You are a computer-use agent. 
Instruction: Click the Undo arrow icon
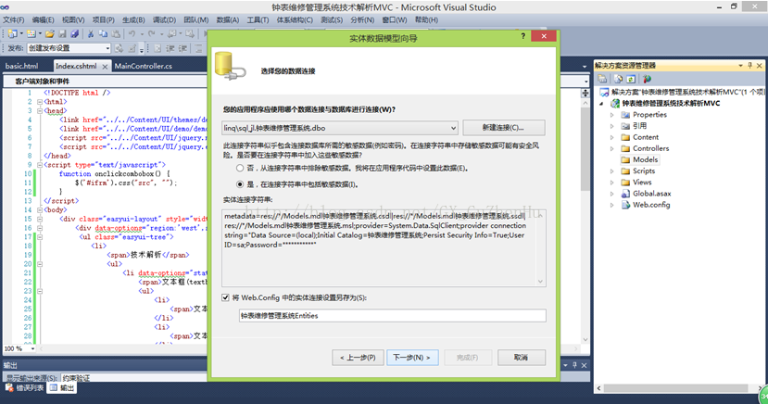[132, 33]
